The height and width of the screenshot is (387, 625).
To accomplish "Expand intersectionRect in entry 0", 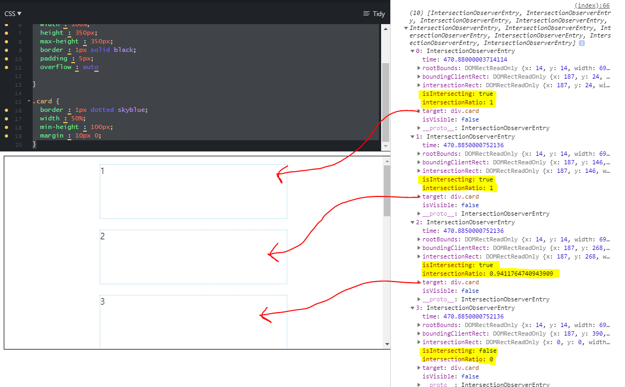I will coord(419,85).
